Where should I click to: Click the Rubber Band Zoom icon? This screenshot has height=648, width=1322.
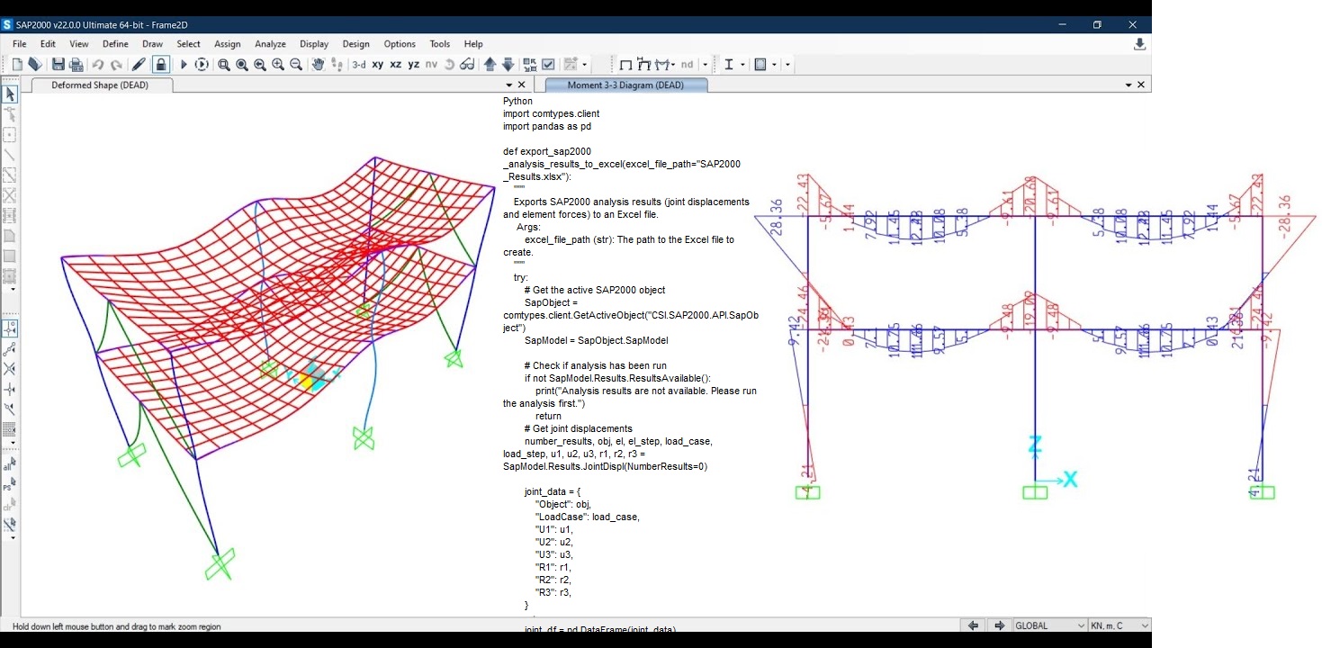pyautogui.click(x=224, y=64)
